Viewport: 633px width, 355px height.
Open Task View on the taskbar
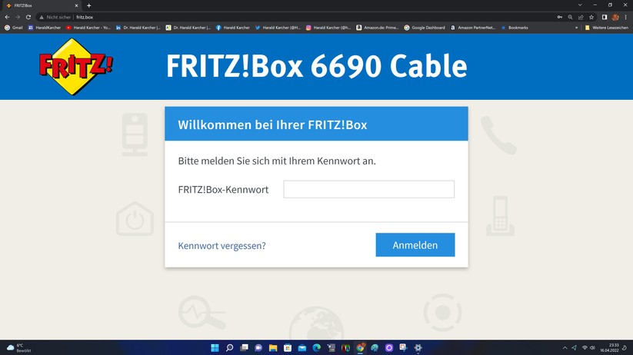[245, 348]
